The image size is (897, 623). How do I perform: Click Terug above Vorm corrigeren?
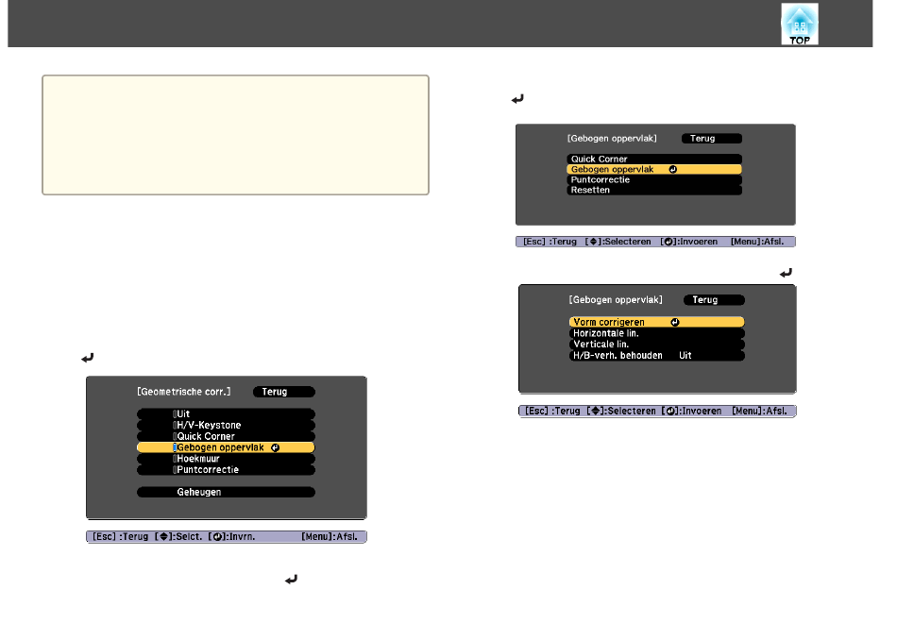click(x=714, y=300)
